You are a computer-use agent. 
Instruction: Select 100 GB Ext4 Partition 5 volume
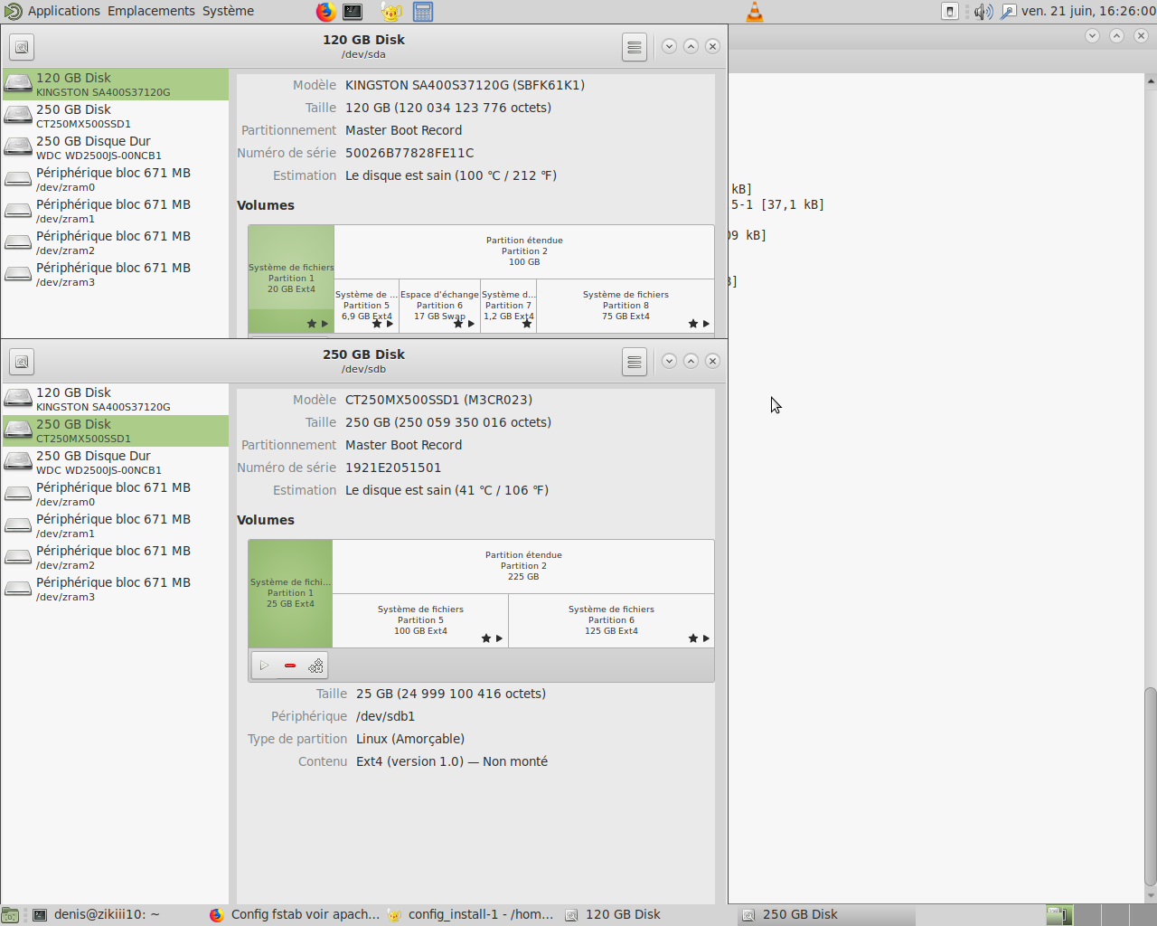(420, 620)
